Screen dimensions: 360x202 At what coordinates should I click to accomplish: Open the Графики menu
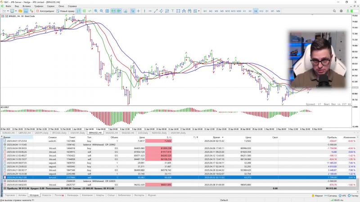(x=39, y=6)
